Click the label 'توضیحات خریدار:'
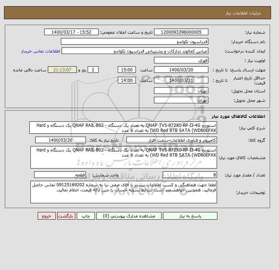The height and width of the screenshot is (270, 279). tap(250, 192)
